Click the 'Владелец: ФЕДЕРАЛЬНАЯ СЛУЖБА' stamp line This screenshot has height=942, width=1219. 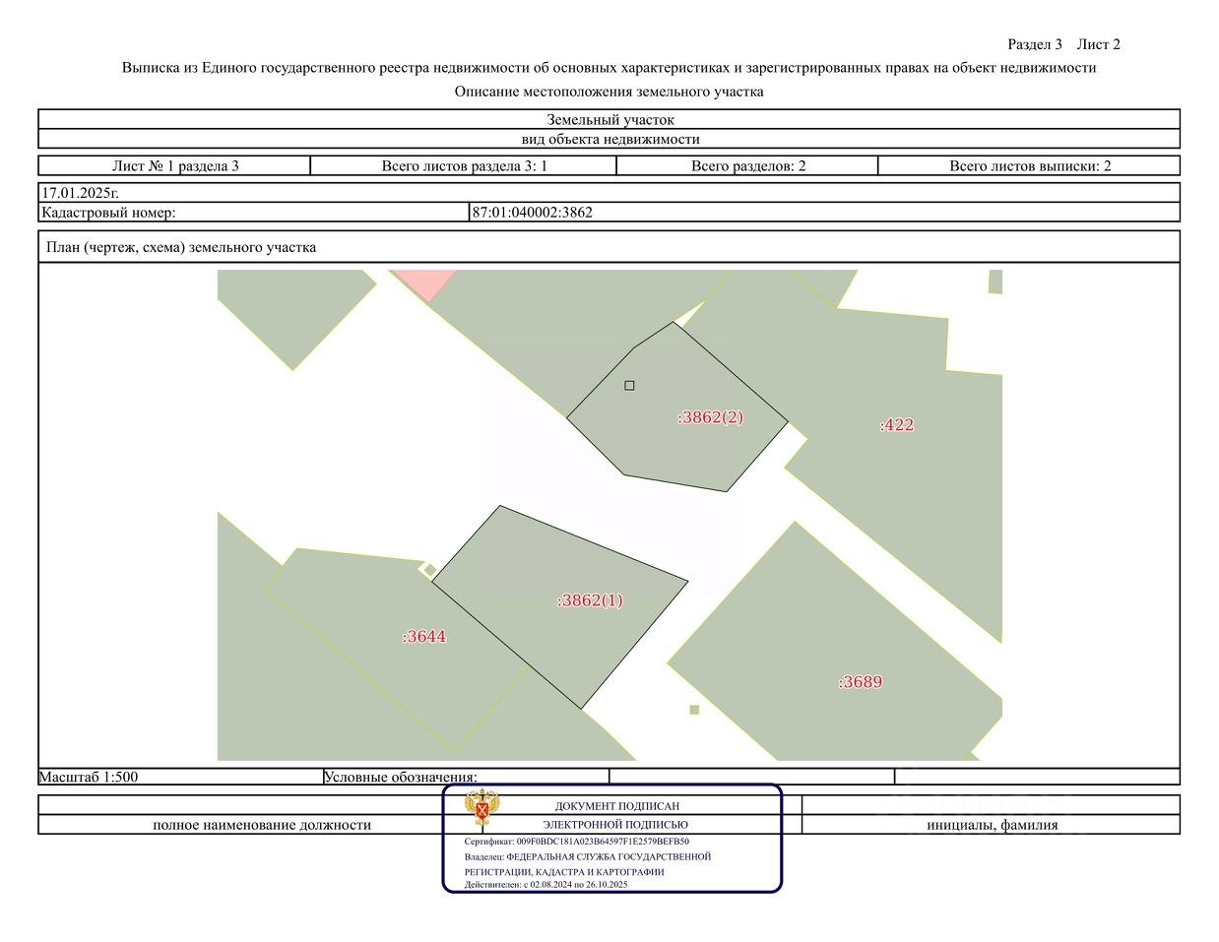click(x=588, y=857)
